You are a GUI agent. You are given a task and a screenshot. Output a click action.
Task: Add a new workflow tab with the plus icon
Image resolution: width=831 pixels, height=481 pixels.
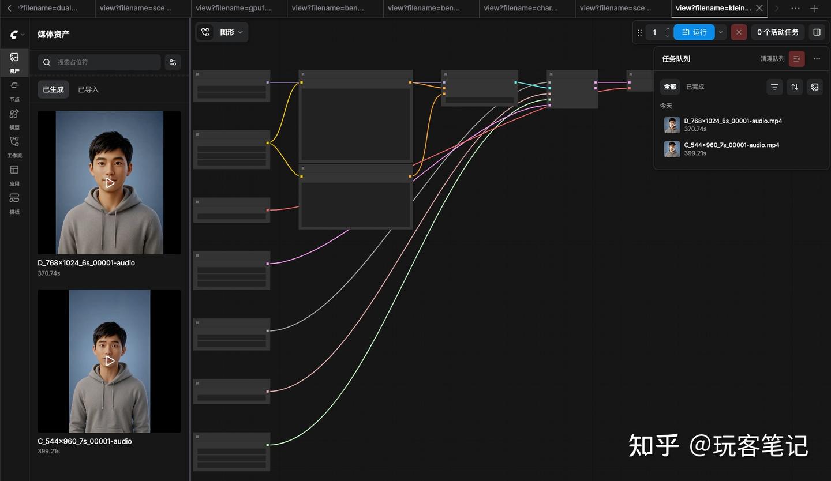[814, 8]
